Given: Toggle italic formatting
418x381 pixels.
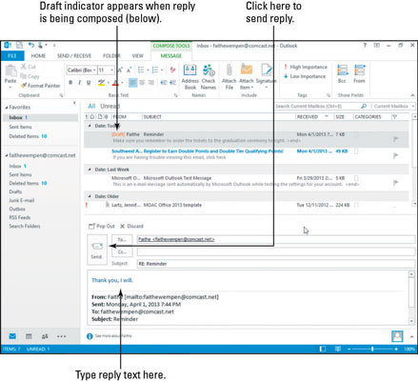Looking at the screenshot, I should (79, 83).
